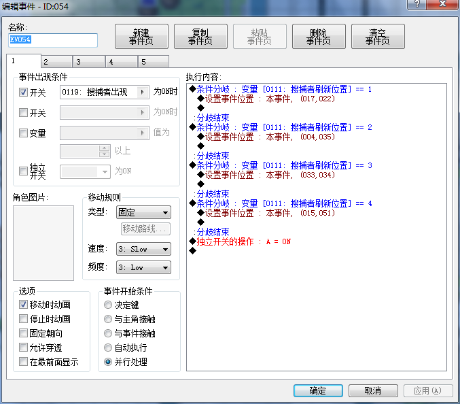Uncheck the first 开关 condition checkbox

coord(23,92)
